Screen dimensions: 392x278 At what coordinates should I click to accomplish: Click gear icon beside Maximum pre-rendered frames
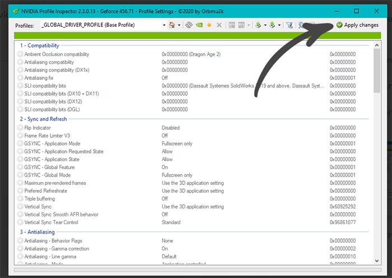pos(20,183)
